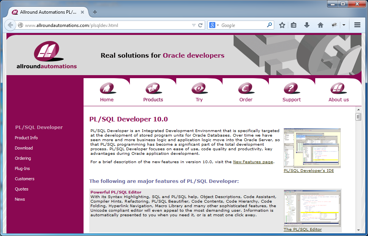368x236 pixels.
Task: Open the Home menu label
Action: coord(107,100)
